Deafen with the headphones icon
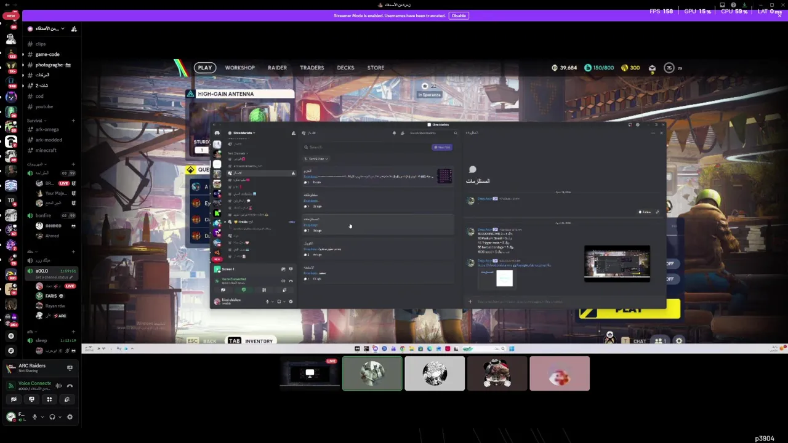This screenshot has height=443, width=788. click(52, 417)
